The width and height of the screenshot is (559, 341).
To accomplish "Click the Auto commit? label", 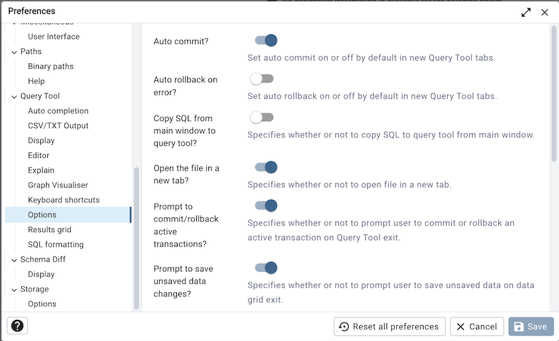I will coord(181,41).
